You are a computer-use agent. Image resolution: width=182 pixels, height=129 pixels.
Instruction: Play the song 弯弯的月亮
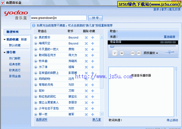[36, 85]
